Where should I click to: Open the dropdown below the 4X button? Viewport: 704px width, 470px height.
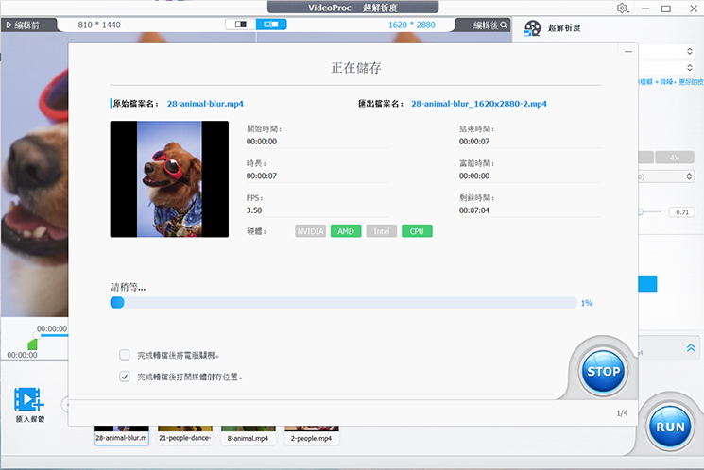[666, 176]
